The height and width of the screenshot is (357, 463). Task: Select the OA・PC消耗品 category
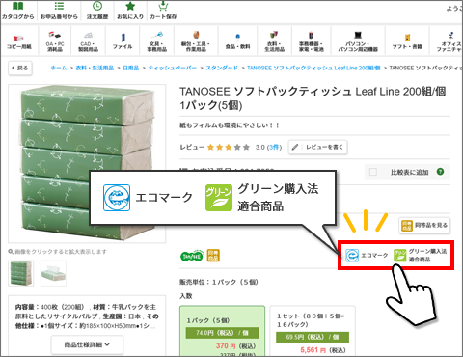tap(55, 41)
